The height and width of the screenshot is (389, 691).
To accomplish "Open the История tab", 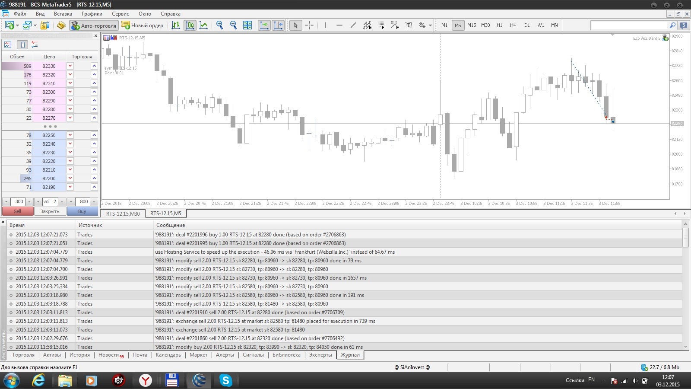I will click(80, 355).
